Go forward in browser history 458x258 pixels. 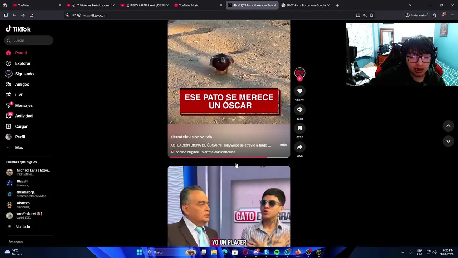click(x=23, y=15)
